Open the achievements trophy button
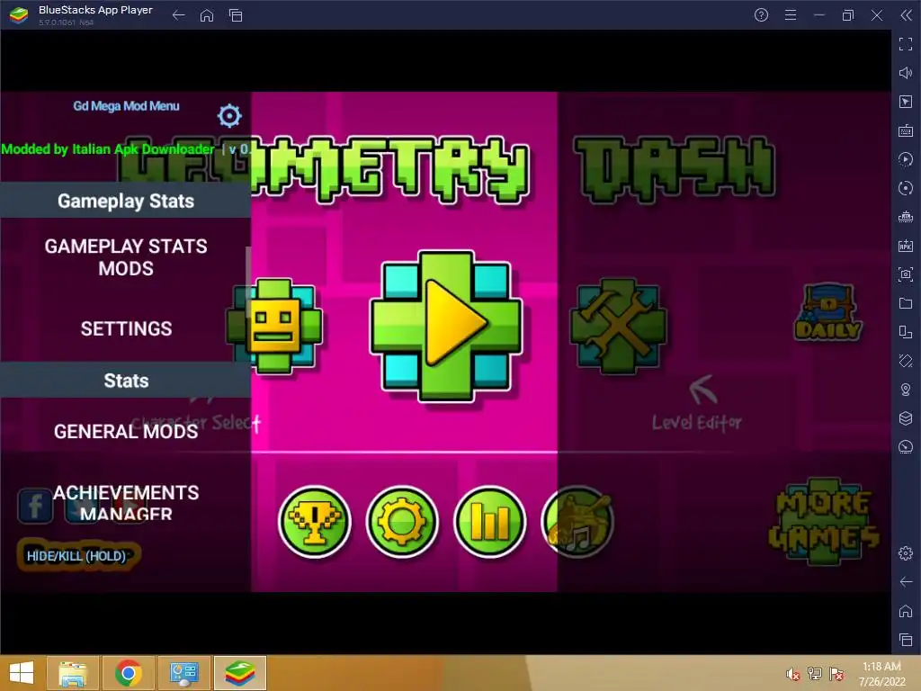The height and width of the screenshot is (691, 921). [314, 522]
